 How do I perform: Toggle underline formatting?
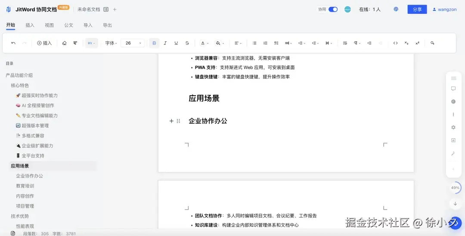pos(176,43)
